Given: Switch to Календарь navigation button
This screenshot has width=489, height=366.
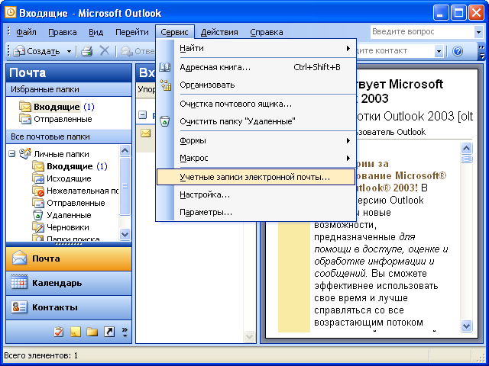Looking at the screenshot, I should (69, 283).
